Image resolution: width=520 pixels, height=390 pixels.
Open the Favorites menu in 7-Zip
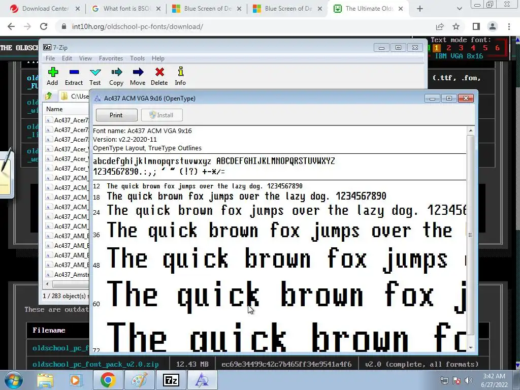tap(111, 58)
